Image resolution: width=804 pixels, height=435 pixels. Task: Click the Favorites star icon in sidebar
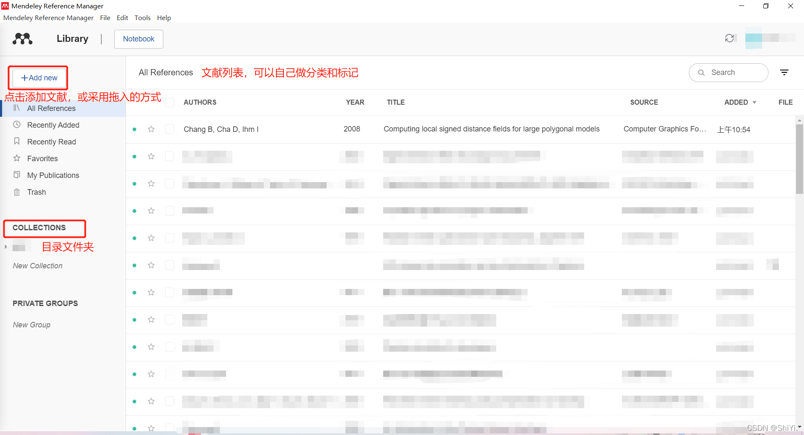pyautogui.click(x=17, y=158)
